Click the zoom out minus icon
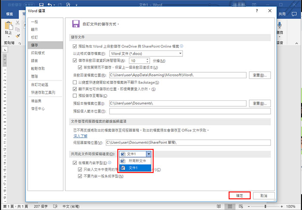The width and height of the screenshot is (302, 210). tap(249, 207)
